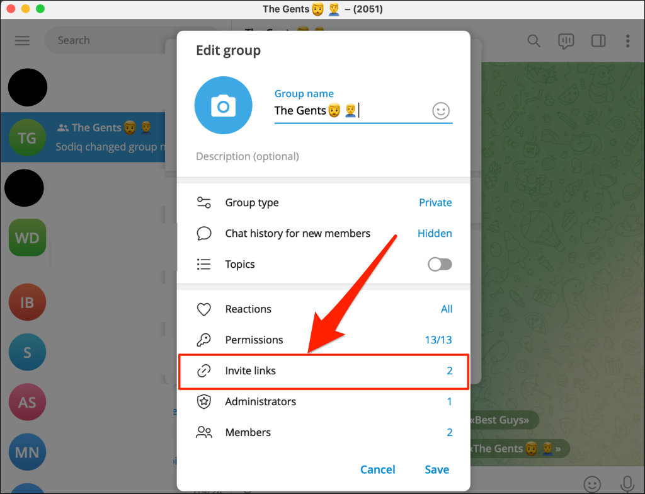Open the emoji icon in message bar
Viewport: 645px width, 494px height.
(x=591, y=484)
